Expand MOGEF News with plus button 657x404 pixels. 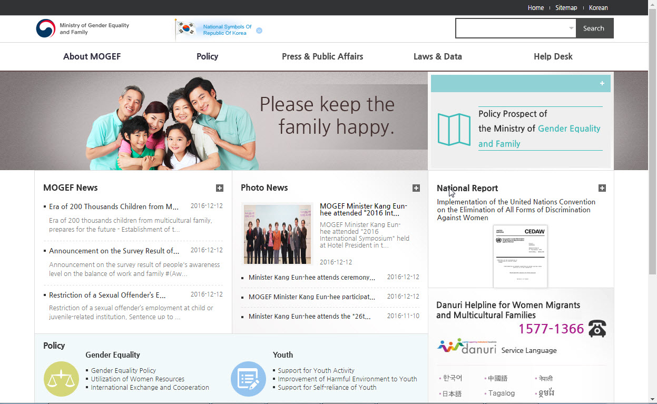[x=220, y=188]
